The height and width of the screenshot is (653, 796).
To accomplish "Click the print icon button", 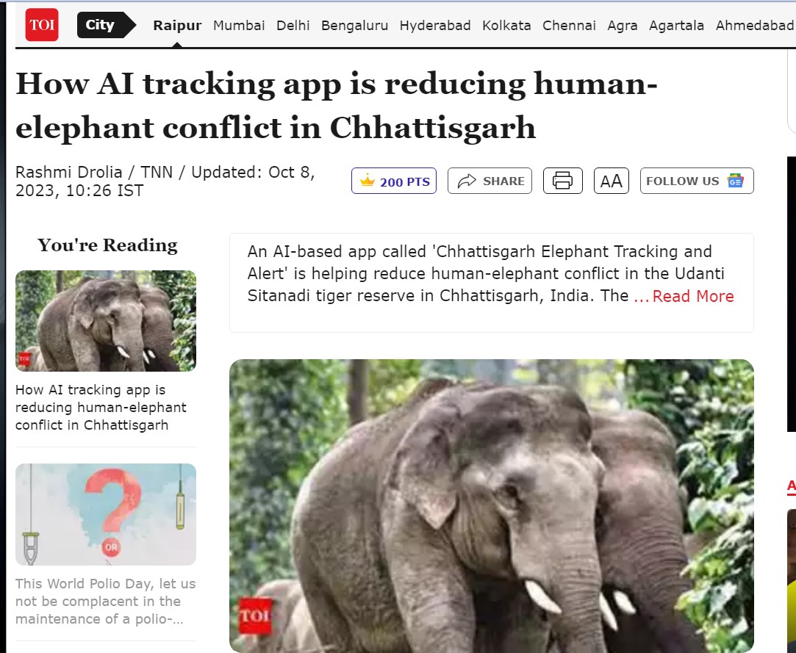I will pos(562,181).
